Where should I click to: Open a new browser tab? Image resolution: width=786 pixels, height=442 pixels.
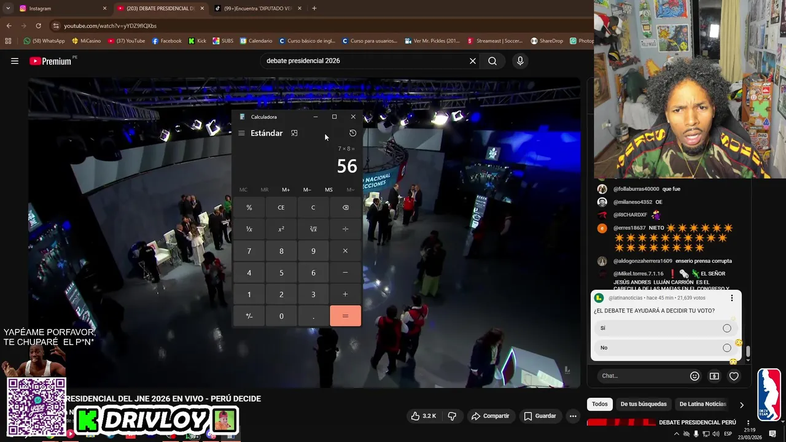(314, 9)
